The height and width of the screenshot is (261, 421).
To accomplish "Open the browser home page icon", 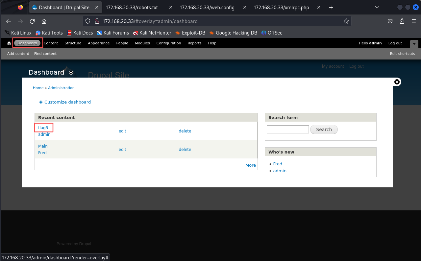I will pos(44,21).
